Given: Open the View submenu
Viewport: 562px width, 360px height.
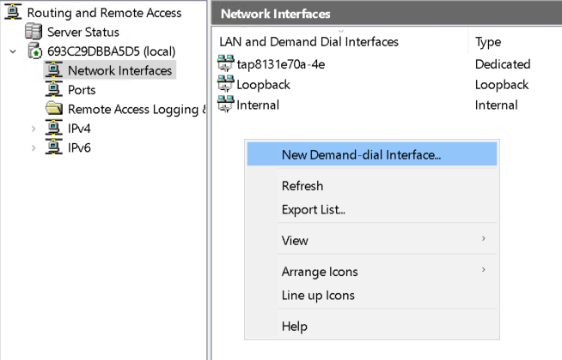Looking at the screenshot, I should [x=295, y=241].
